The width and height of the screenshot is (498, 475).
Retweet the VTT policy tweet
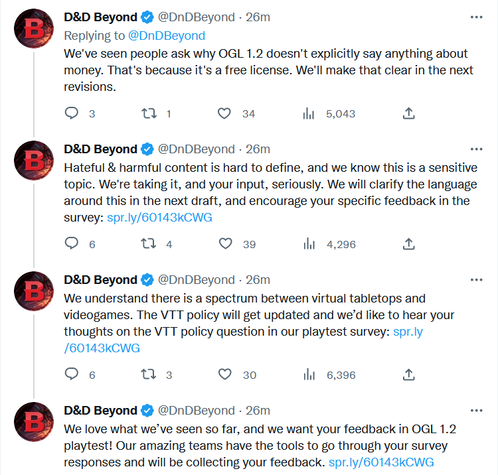click(149, 375)
